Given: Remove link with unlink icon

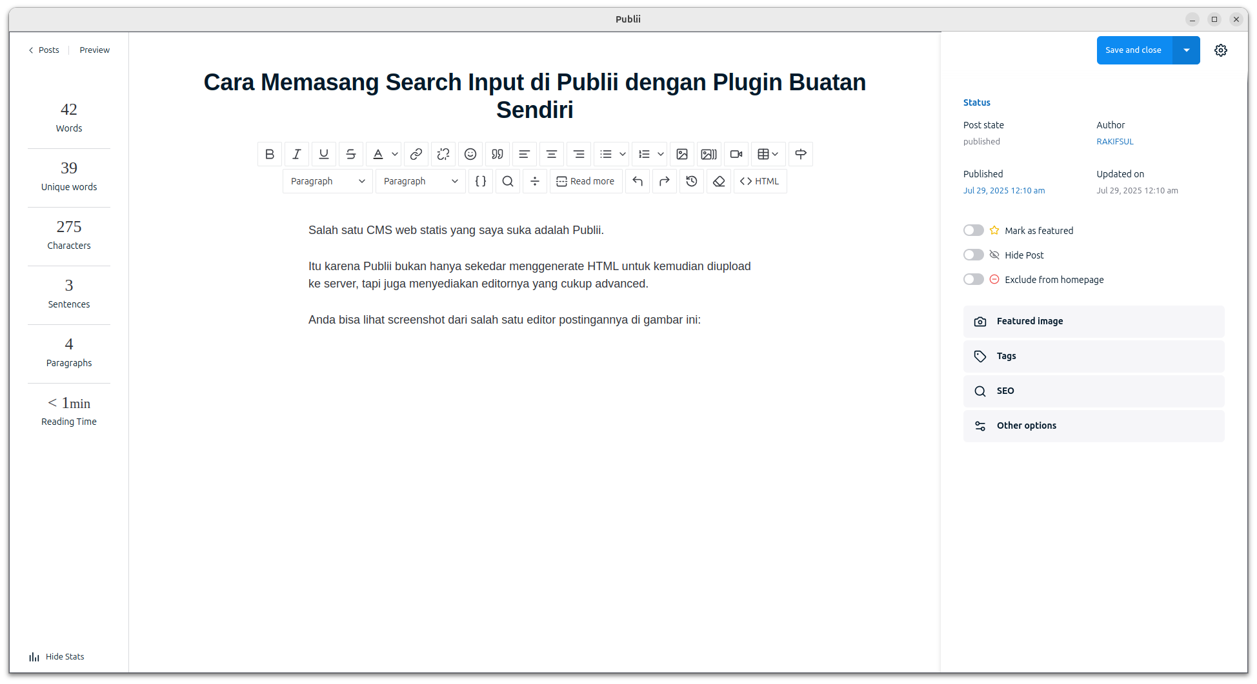Looking at the screenshot, I should (443, 154).
